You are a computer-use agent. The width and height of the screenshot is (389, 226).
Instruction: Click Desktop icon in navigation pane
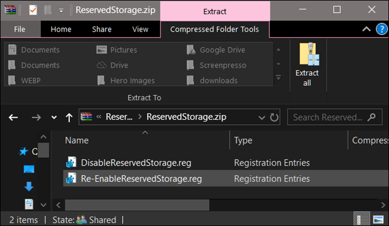(x=29, y=169)
